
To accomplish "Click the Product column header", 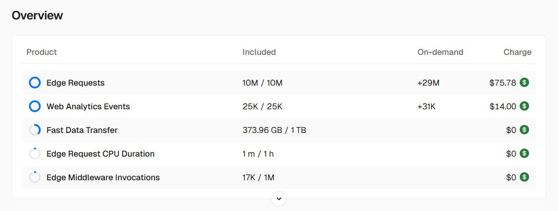I will pyautogui.click(x=42, y=52).
